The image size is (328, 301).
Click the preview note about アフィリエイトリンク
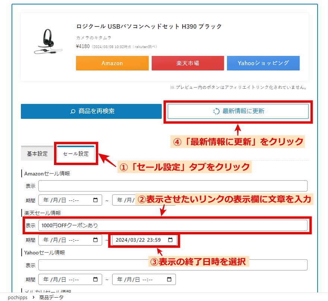coord(239,88)
